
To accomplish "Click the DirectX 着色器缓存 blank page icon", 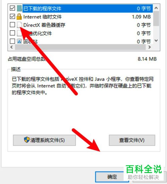I will pos(19,25).
